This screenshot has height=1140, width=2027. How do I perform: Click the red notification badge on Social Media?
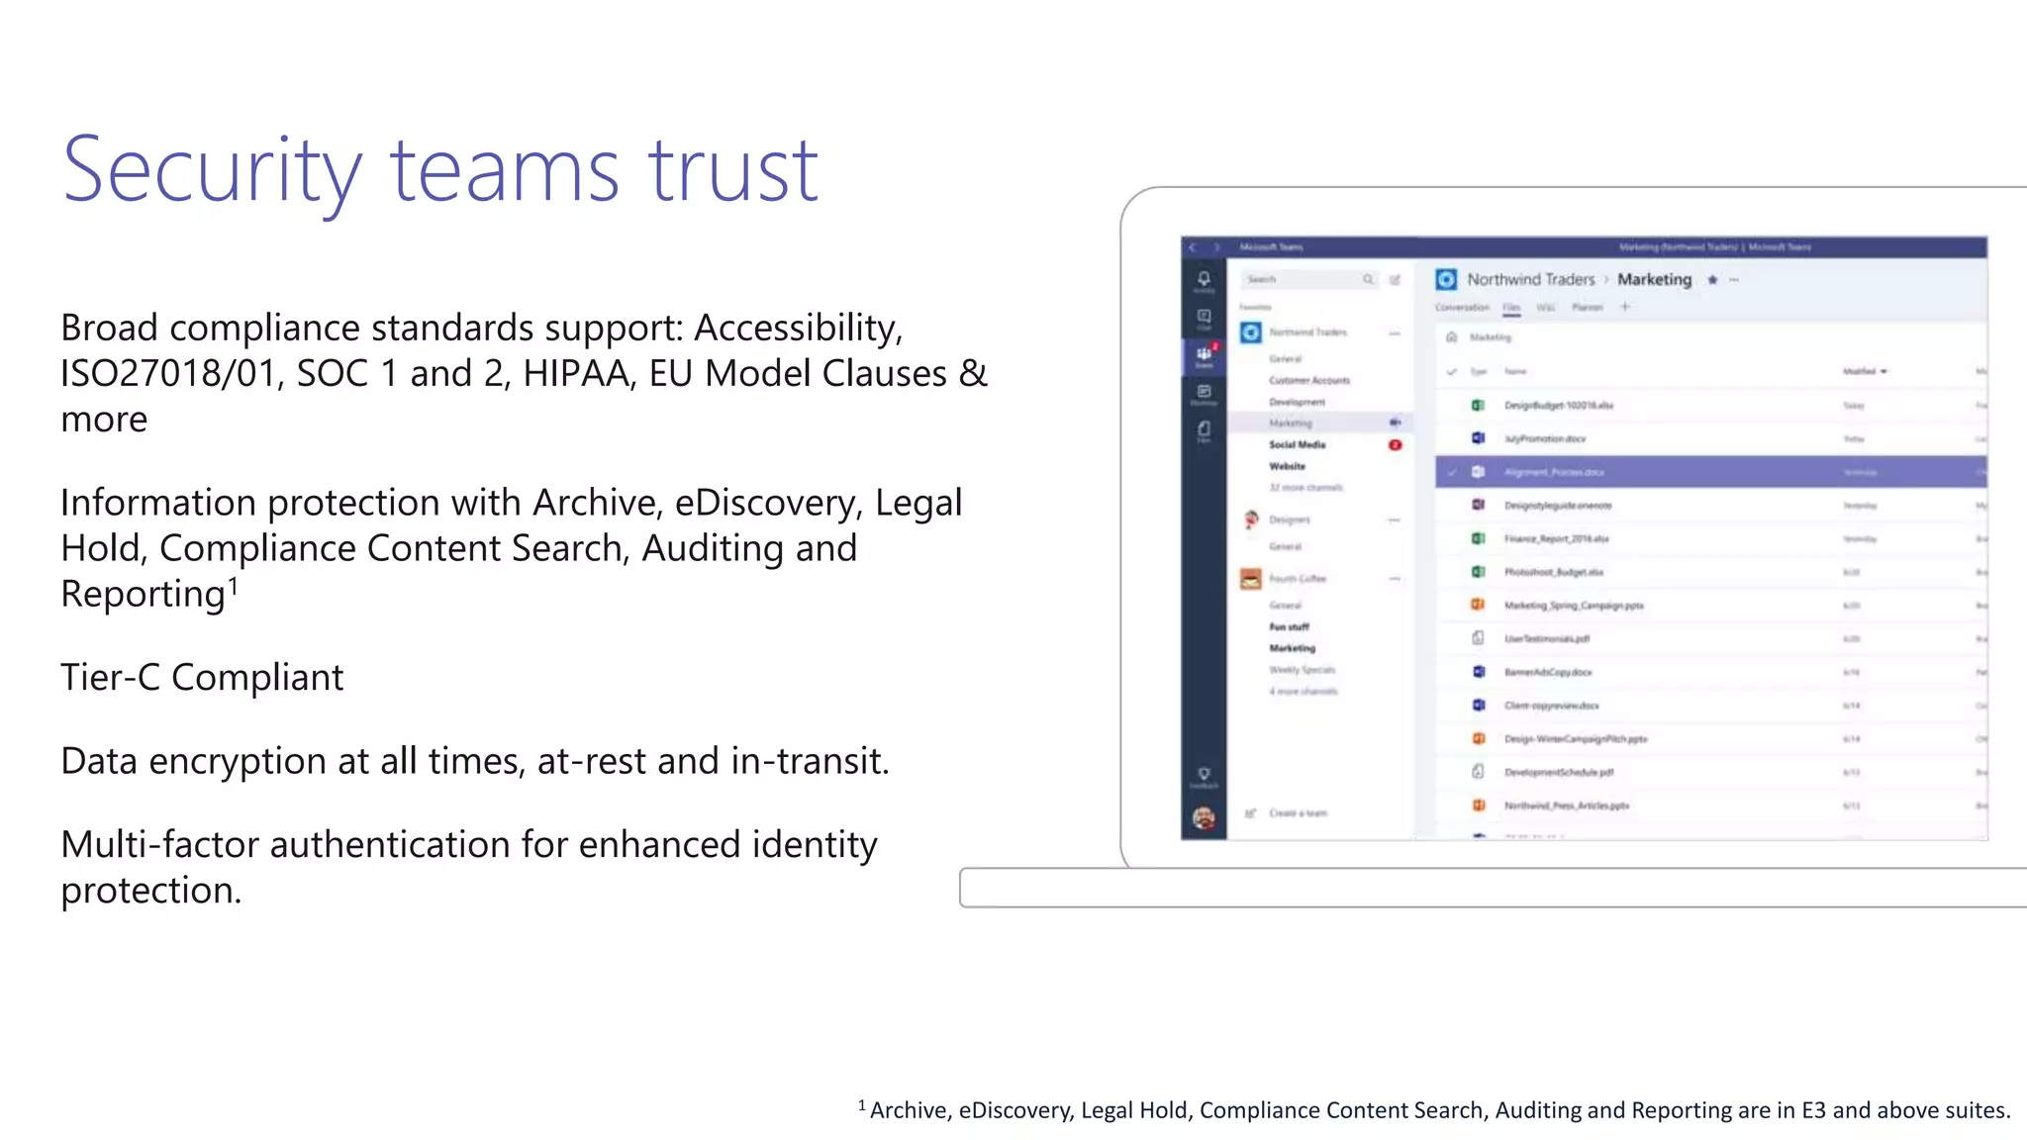[x=1395, y=445]
